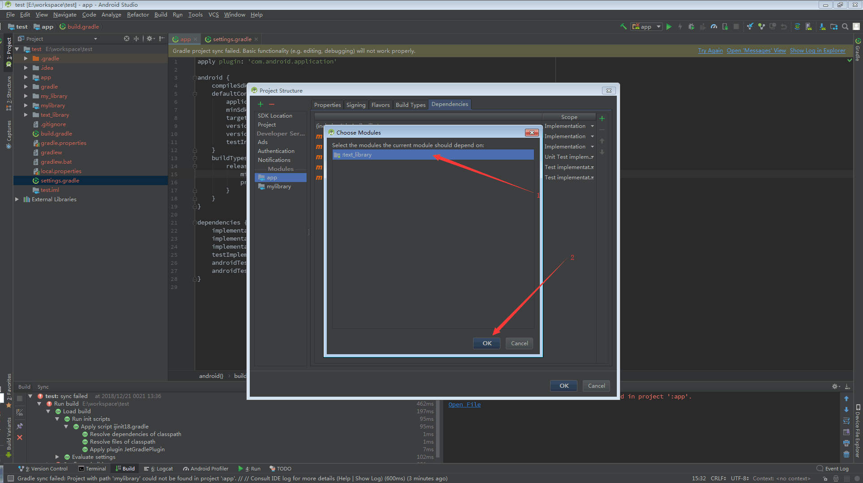Viewport: 863px width, 483px height.
Task: Click OK in the Choose Modules dialog
Action: click(487, 343)
